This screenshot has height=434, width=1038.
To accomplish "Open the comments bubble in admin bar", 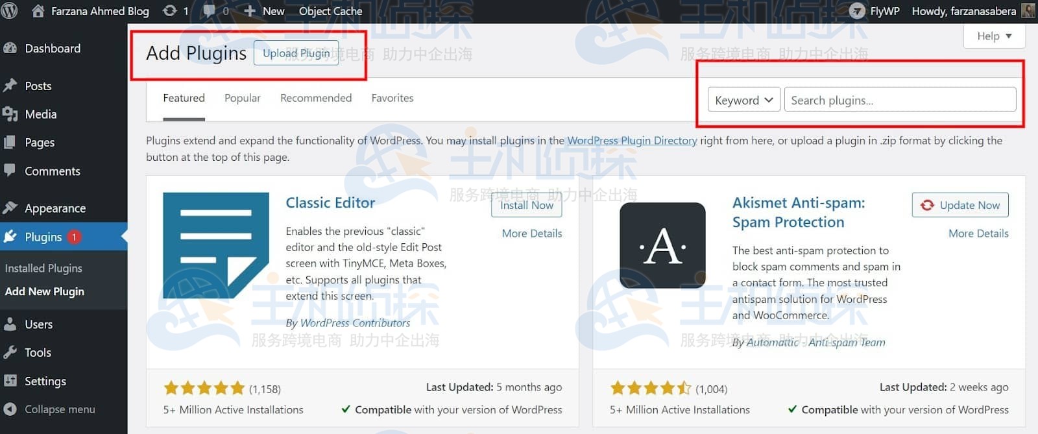I will coord(210,11).
